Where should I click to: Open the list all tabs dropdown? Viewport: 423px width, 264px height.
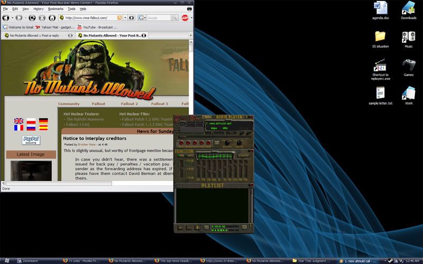tap(191, 35)
